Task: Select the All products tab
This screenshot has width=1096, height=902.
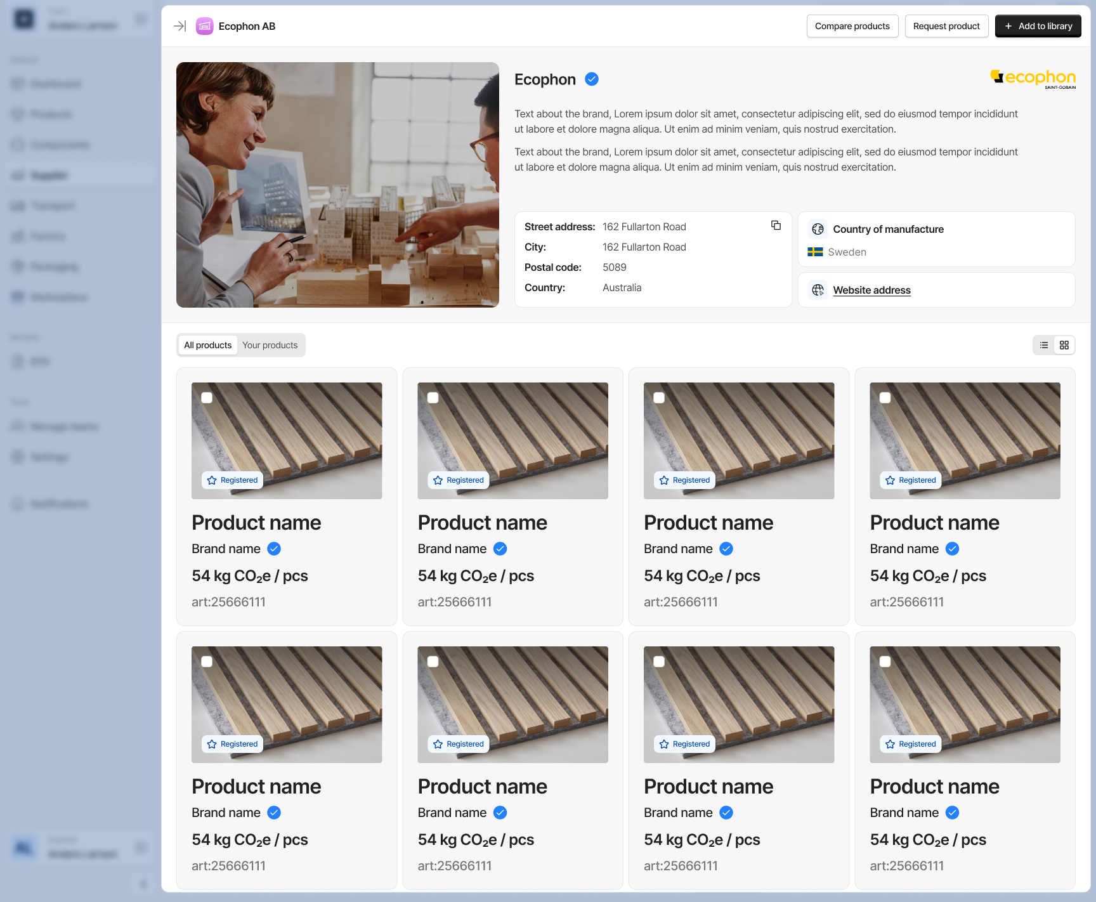Action: 208,345
